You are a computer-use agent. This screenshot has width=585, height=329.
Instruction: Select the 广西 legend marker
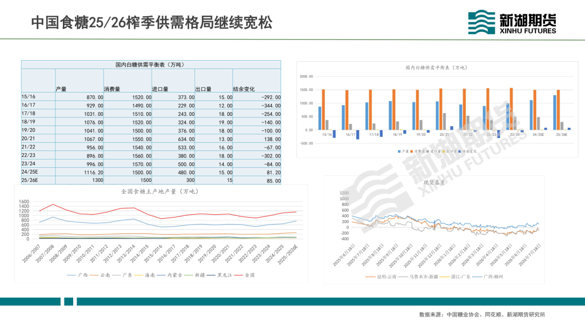pos(71,275)
